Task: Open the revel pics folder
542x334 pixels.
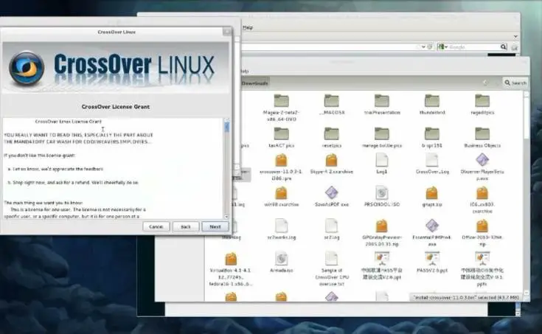Action: (x=332, y=137)
